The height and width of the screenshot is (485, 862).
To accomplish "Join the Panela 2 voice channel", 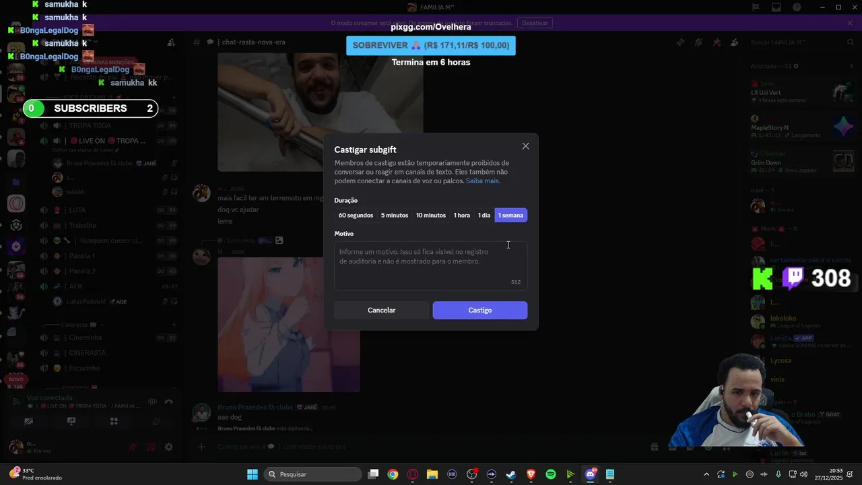I will coord(109,271).
